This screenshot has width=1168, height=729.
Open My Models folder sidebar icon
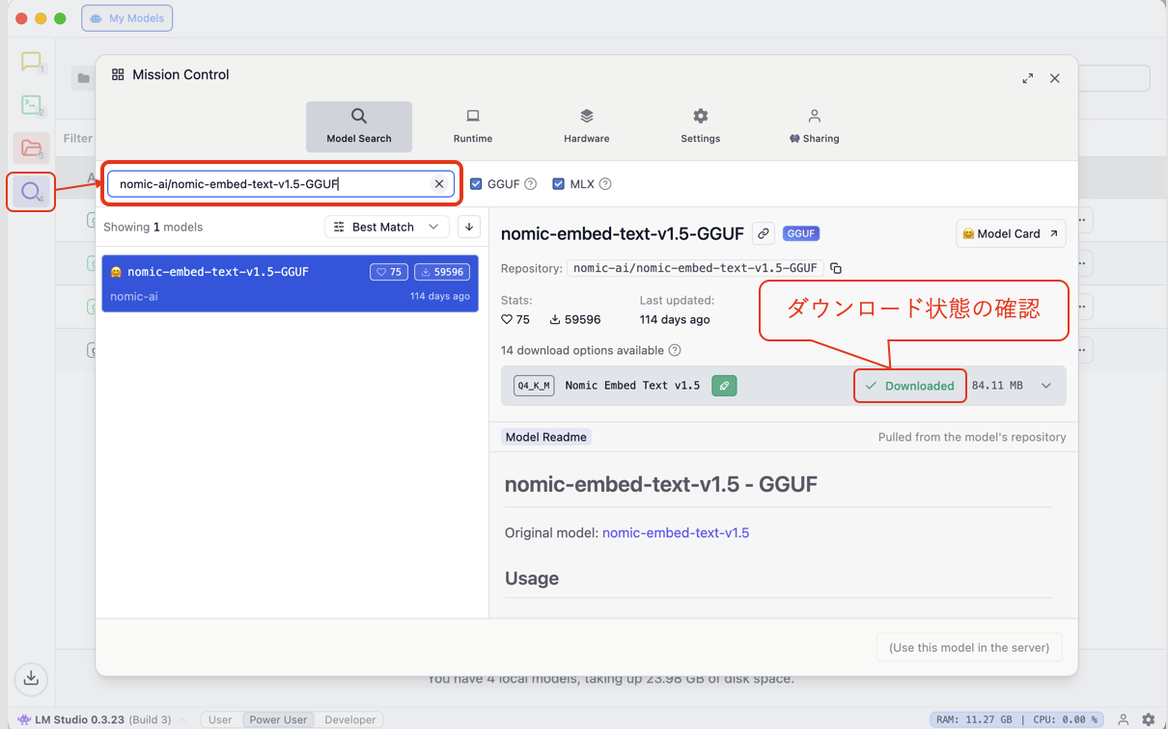pos(31,148)
